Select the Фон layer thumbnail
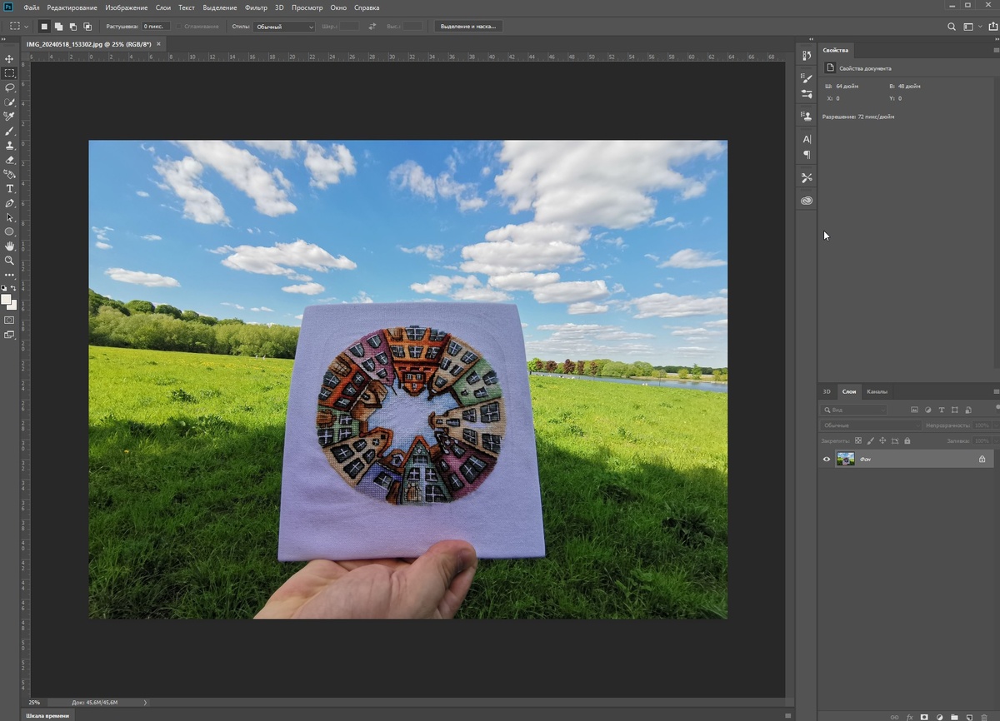The height and width of the screenshot is (721, 1000). (x=845, y=459)
